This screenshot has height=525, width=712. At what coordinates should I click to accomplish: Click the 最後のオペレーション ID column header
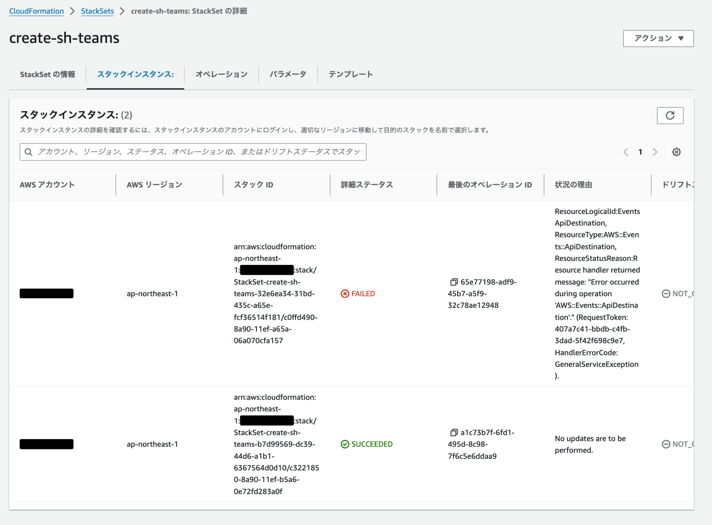[490, 185]
